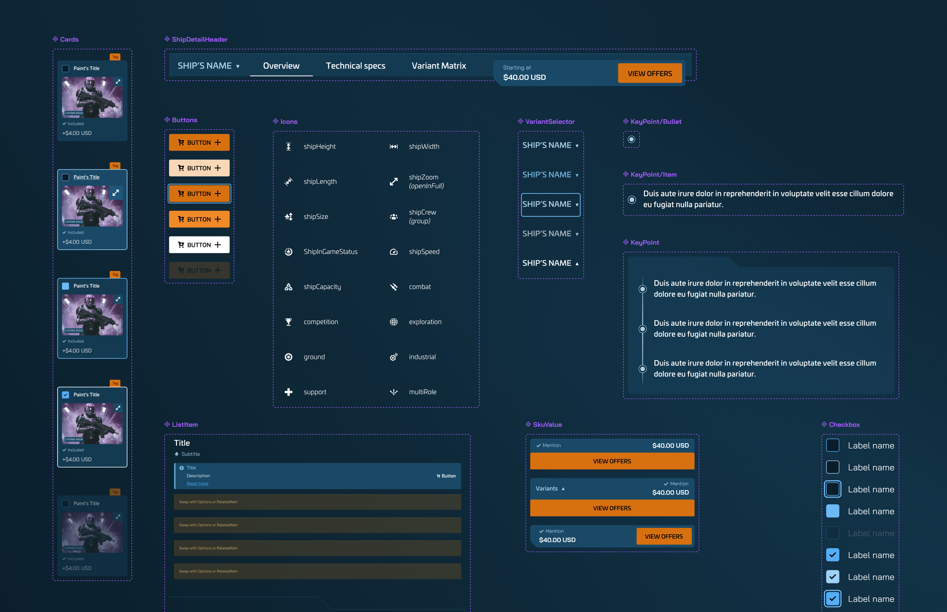Click the industrial gears icon
Viewport: 947px width, 612px height.
click(394, 357)
